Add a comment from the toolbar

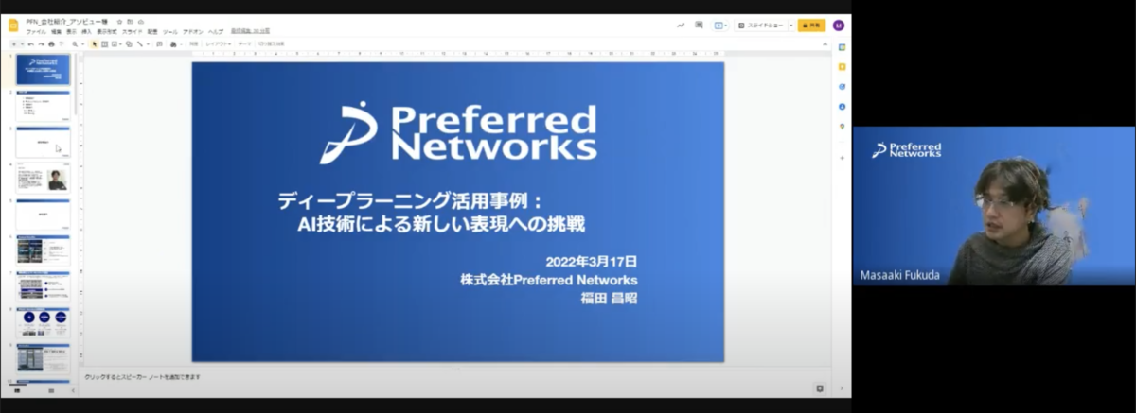point(159,43)
